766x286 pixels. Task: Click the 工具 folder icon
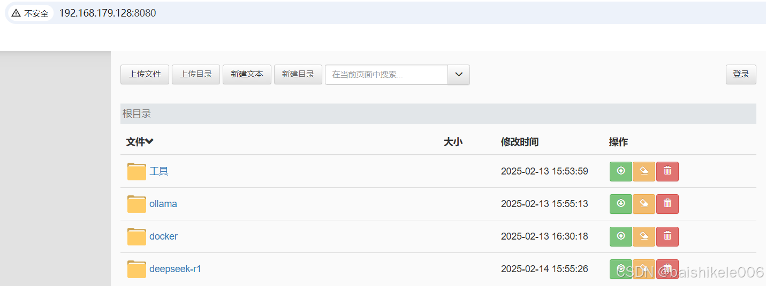pyautogui.click(x=136, y=171)
